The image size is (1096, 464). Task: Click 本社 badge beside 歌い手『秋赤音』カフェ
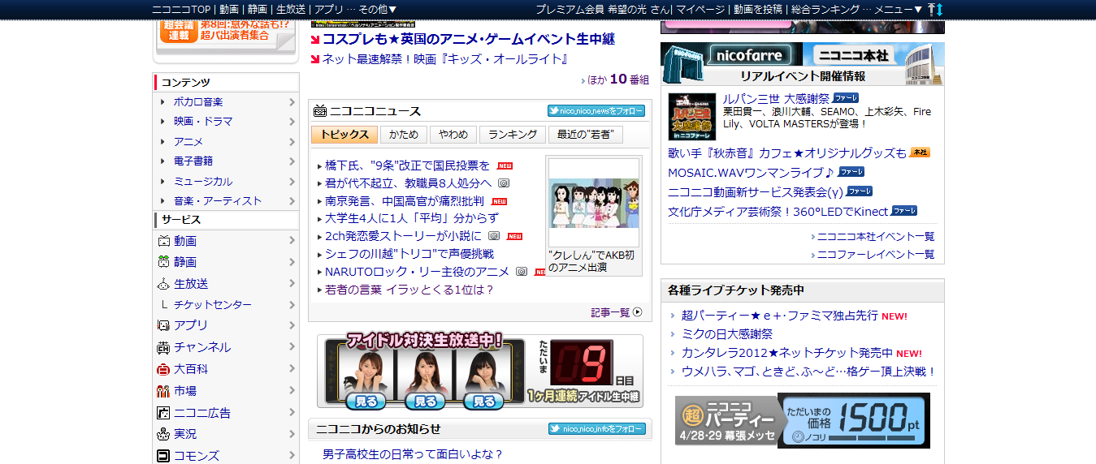tap(920, 152)
